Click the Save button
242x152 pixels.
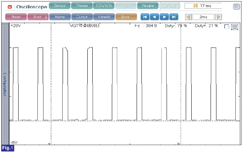click(x=126, y=17)
